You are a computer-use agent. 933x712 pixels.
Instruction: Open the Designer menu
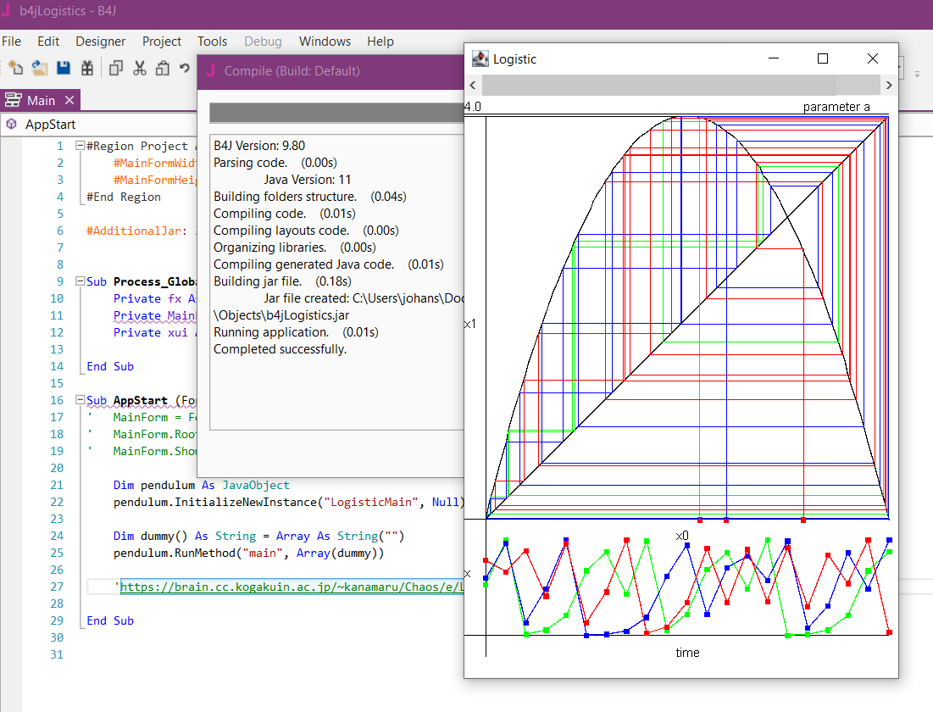[x=100, y=42]
